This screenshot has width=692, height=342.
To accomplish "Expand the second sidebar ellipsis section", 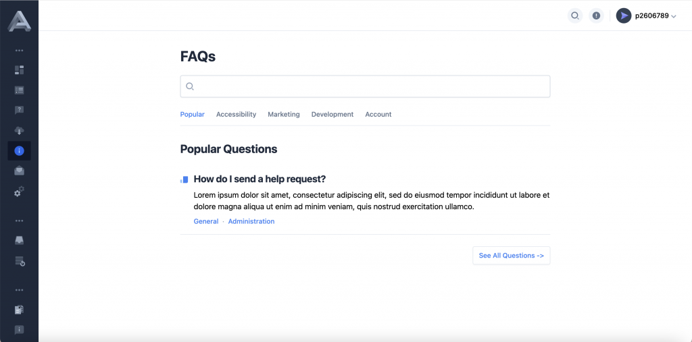I will (x=19, y=221).
